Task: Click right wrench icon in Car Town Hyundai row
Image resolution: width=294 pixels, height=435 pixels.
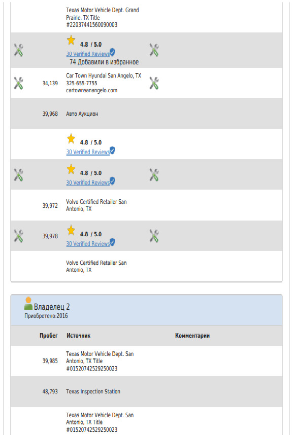Action: click(x=154, y=83)
